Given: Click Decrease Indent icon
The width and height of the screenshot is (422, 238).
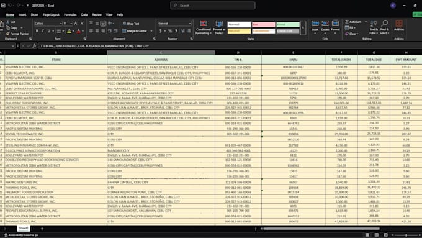Looking at the screenshot, I should pyautogui.click(x=110, y=31).
